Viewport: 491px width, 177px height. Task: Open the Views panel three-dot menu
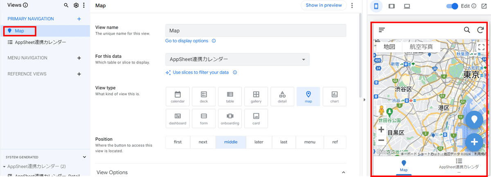pos(84,5)
